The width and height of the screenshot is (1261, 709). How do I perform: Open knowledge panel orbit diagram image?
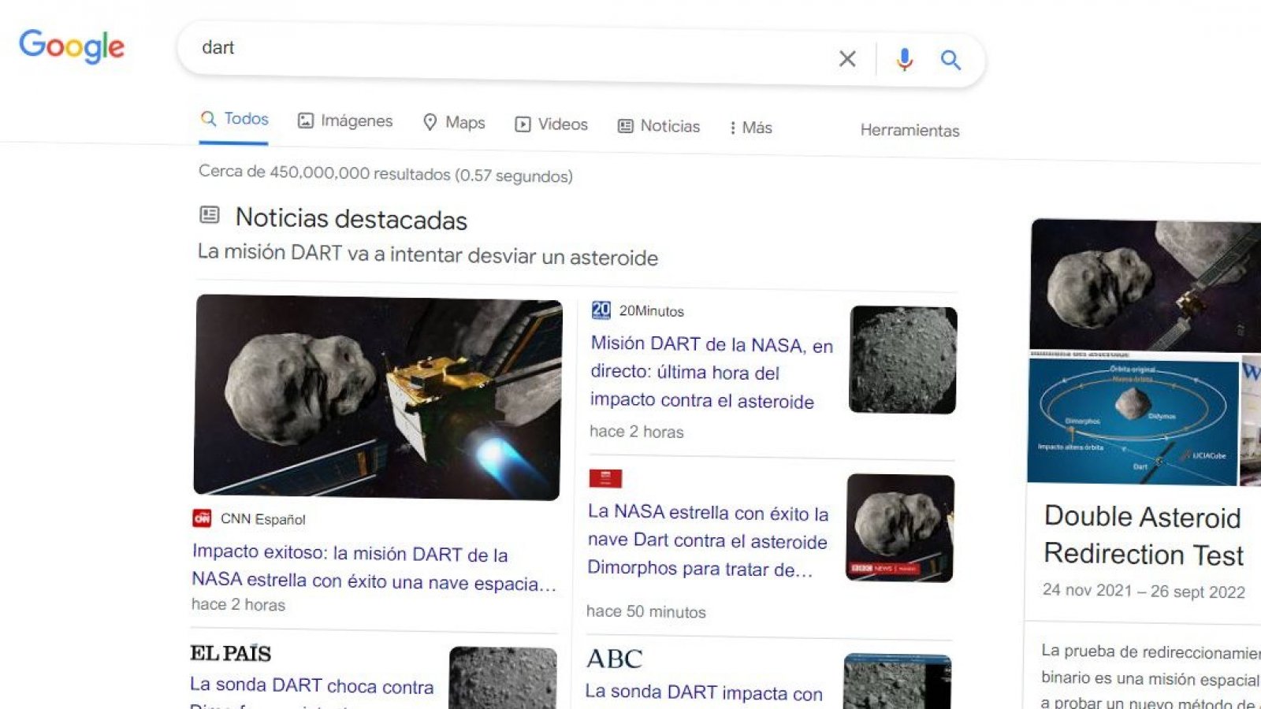point(1133,421)
